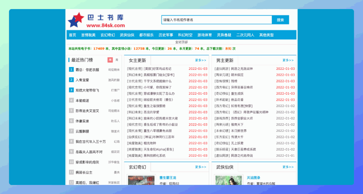Open 千字文系统能做什么 in 女主更新
363x194 pixels.
pyautogui.click(x=157, y=81)
